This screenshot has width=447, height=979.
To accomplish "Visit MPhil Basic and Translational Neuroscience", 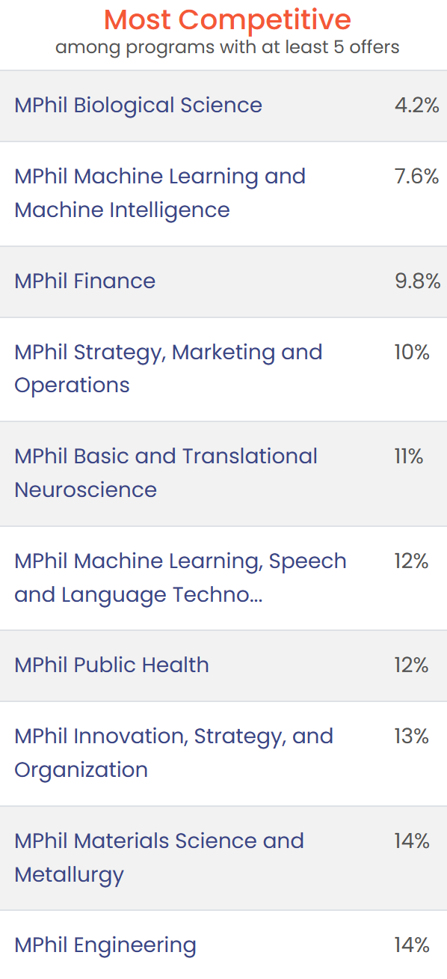I will click(166, 473).
